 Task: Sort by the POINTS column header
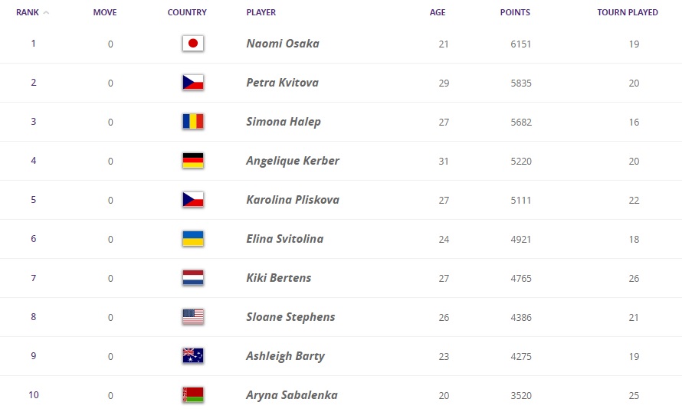pos(515,12)
